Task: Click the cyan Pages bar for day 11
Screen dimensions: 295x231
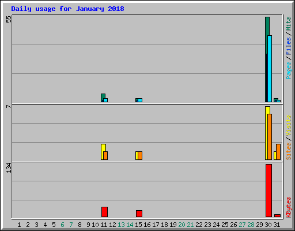Action: (x=105, y=100)
